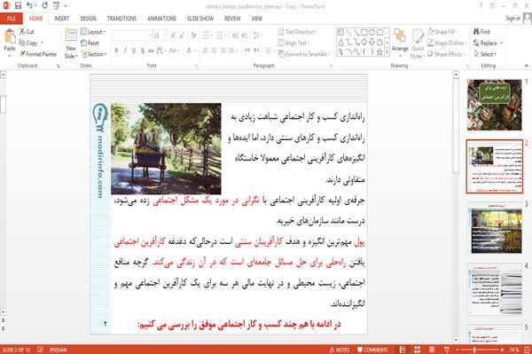Open the font name combo box
Screen dimensions: 532x354
(132, 35)
